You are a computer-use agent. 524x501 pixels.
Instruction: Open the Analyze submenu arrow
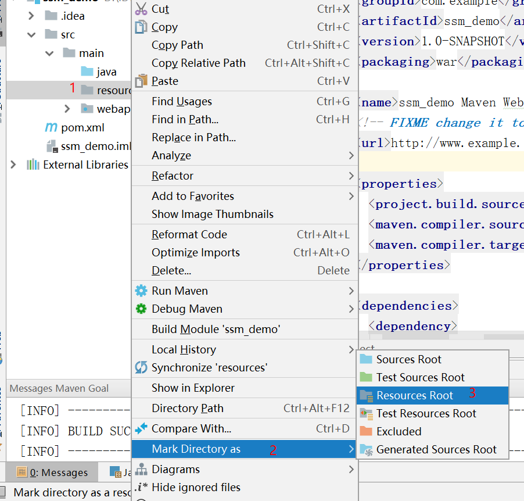coord(351,156)
